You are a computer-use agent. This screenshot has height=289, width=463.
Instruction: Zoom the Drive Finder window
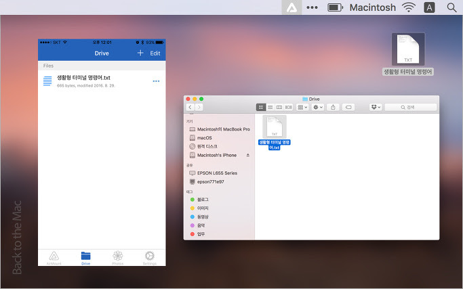coord(201,99)
